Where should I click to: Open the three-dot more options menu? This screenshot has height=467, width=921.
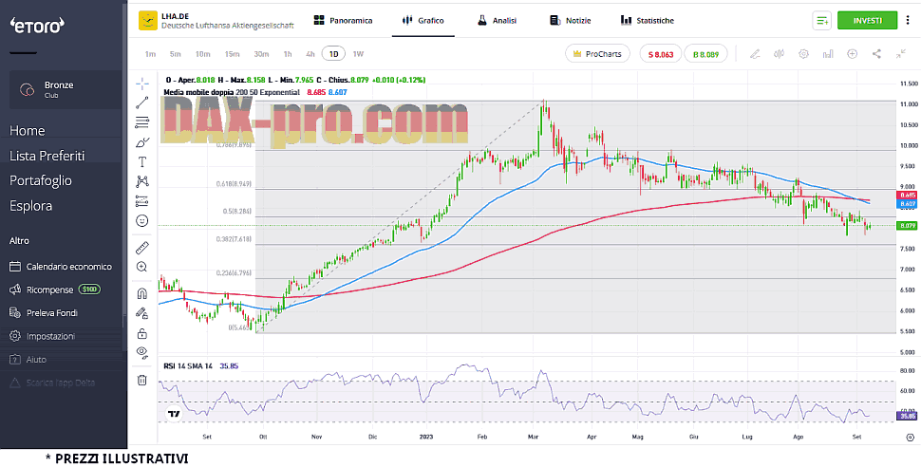coord(909,21)
